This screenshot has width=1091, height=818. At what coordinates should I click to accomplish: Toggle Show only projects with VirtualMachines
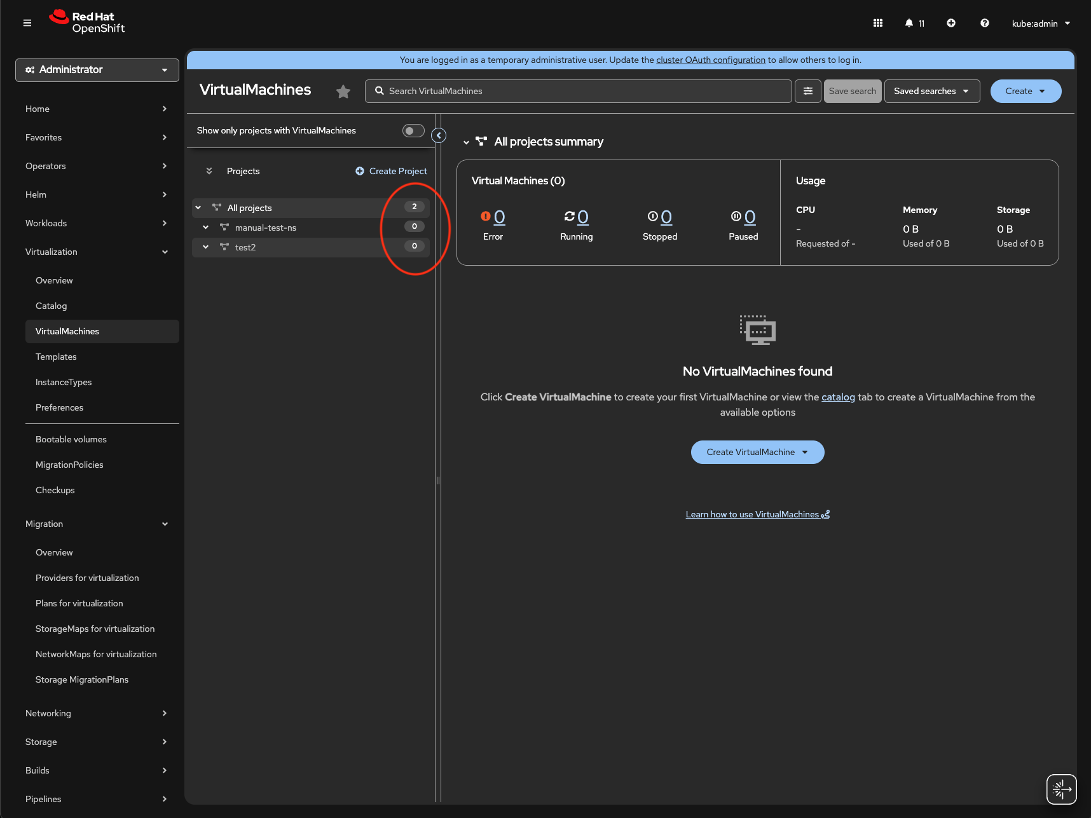click(x=413, y=130)
